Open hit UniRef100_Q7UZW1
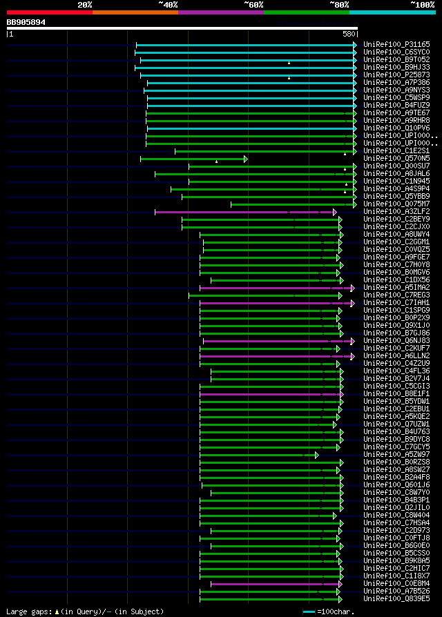The width and height of the screenshot is (442, 617). tap(396, 424)
